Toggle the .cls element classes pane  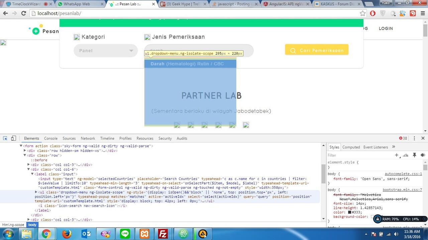pos(406,155)
